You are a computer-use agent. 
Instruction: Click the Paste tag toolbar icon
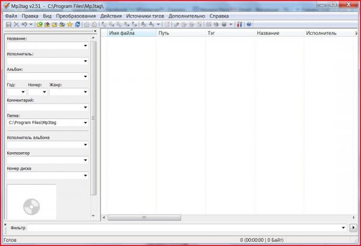[x=94, y=24]
